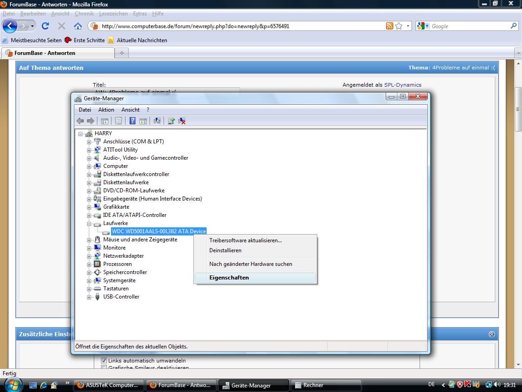Collapse the HARRY root node

click(x=80, y=134)
